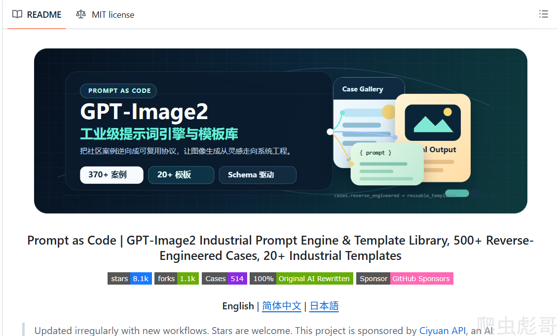558x336 pixels.
Task: Open the GitHub Sponsors badge
Action: coord(405,279)
